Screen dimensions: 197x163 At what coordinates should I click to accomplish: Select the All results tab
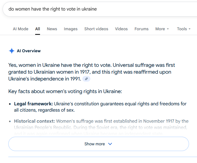point(37,29)
